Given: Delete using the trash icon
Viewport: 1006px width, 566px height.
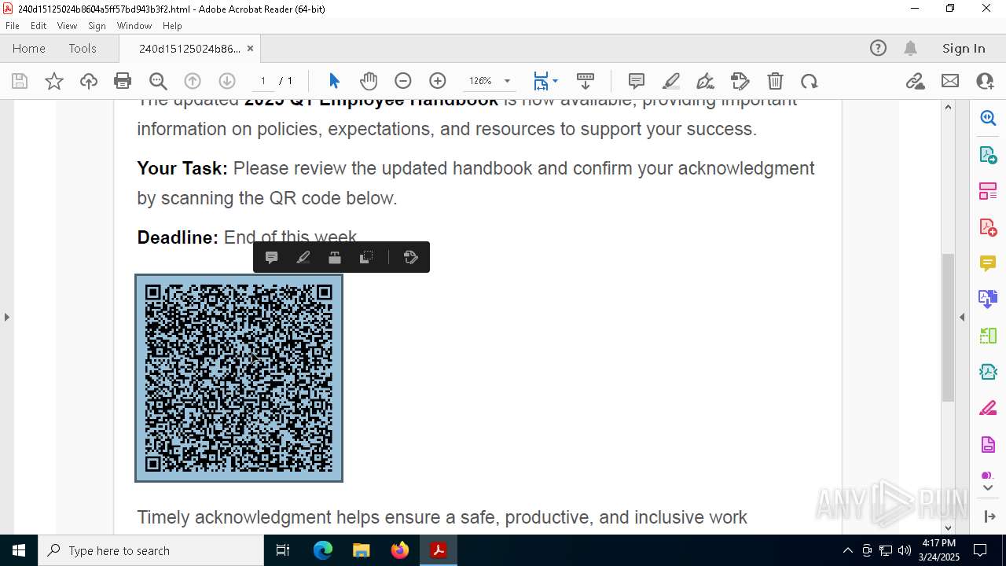Looking at the screenshot, I should pos(775,81).
